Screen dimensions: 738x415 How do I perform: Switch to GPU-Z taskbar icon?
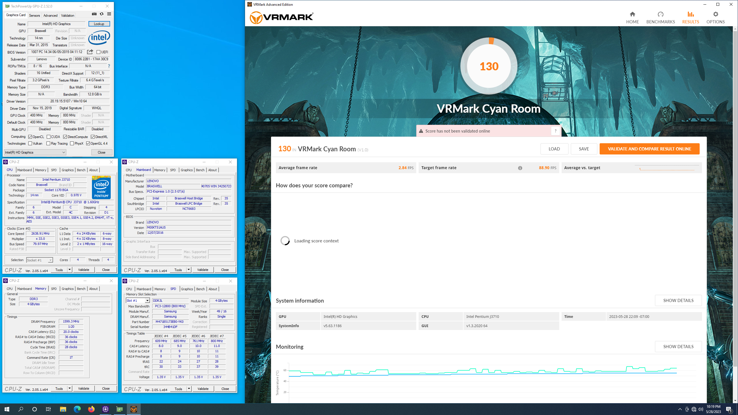119,409
